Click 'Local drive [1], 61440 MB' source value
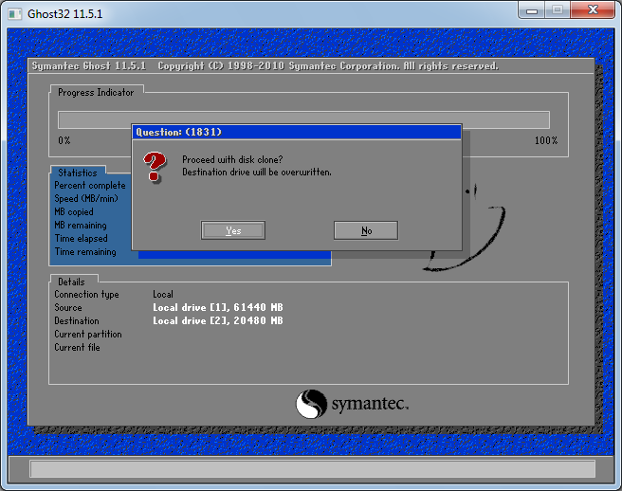The width and height of the screenshot is (622, 491). 218,308
